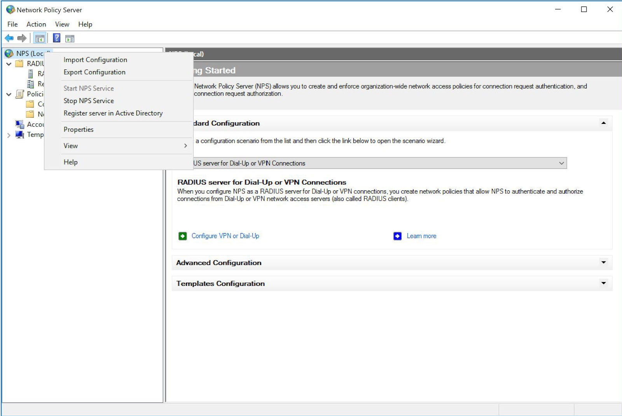Click the green Configure VPN arrow icon
This screenshot has width=622, height=416.
click(x=182, y=236)
